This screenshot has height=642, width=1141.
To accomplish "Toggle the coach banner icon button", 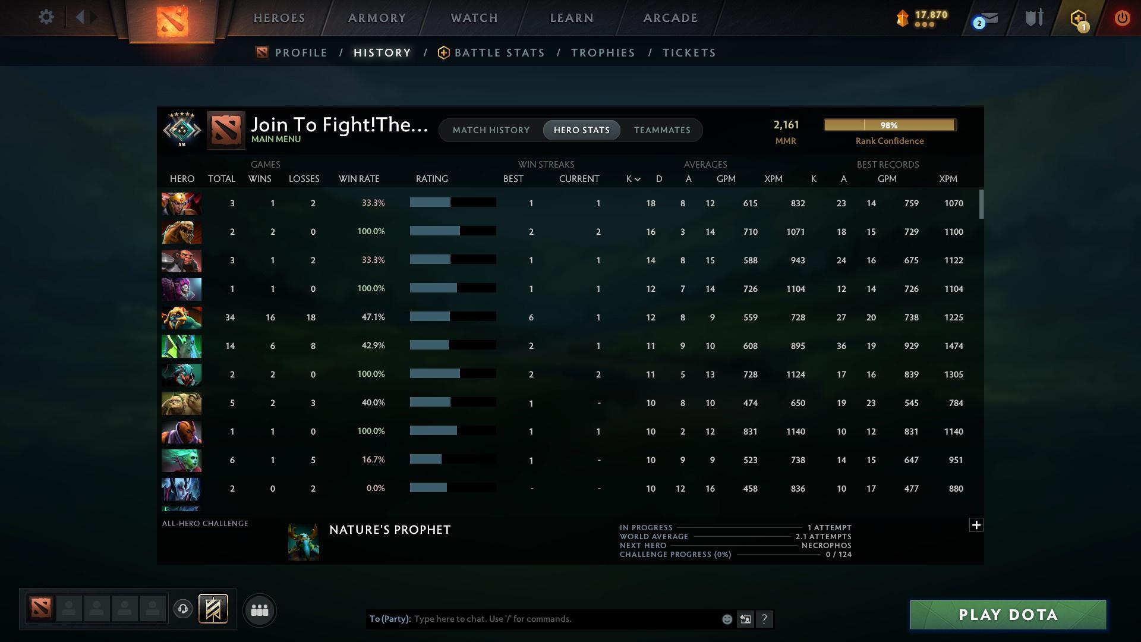I will pyautogui.click(x=213, y=609).
